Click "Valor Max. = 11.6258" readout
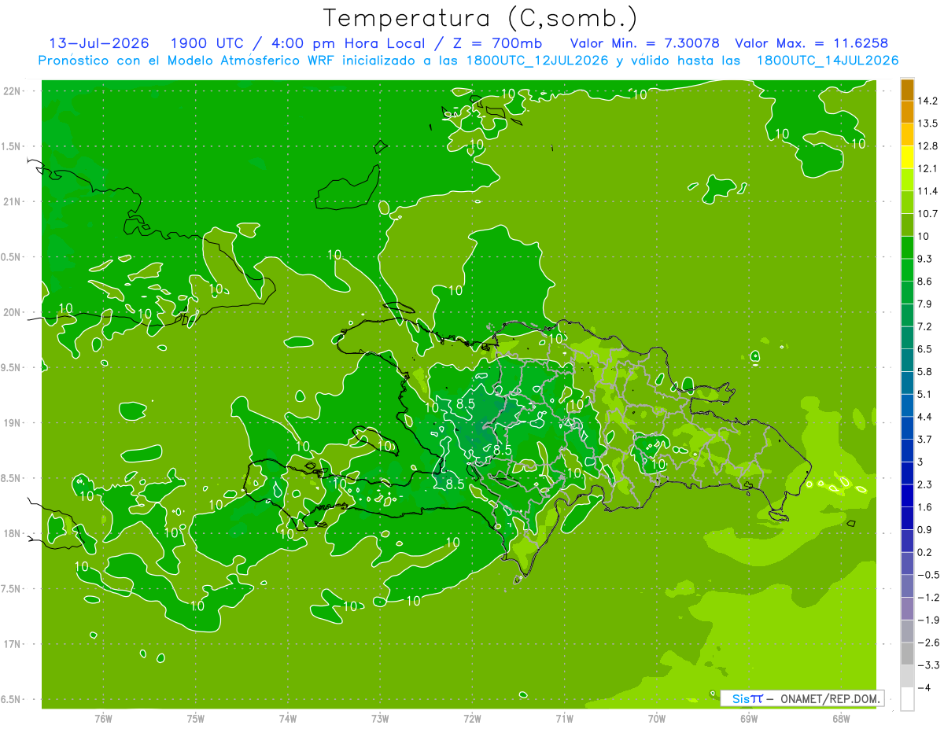 click(811, 43)
